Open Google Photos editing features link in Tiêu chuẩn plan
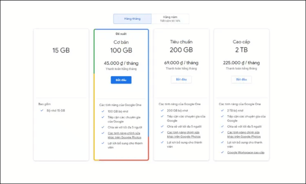Screen dimensions: 306x184 (x=184, y=135)
